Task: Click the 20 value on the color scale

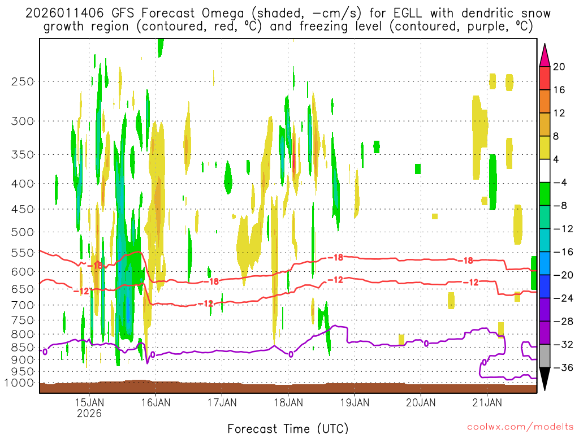Action: tap(559, 67)
